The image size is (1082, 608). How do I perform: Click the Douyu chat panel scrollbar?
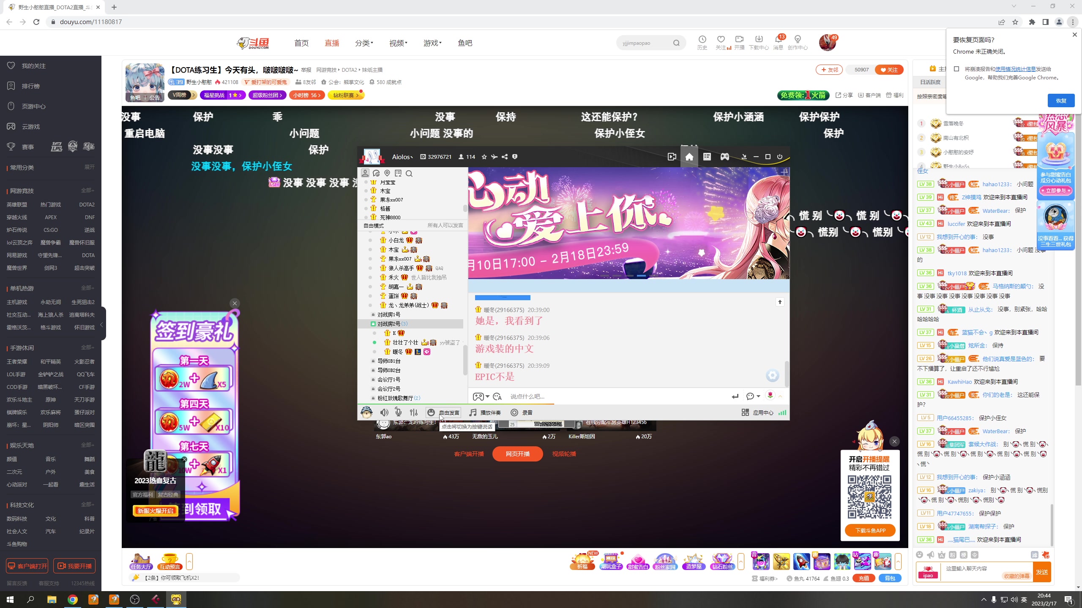[x=1052, y=525]
